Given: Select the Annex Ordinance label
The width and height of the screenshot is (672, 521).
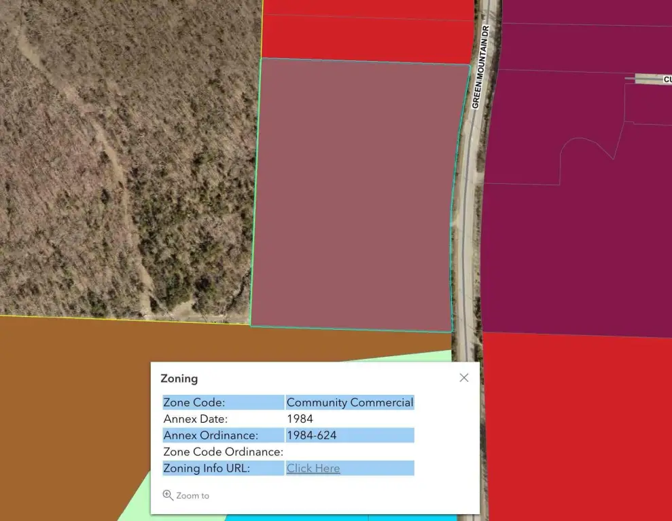Looking at the screenshot, I should (x=211, y=436).
